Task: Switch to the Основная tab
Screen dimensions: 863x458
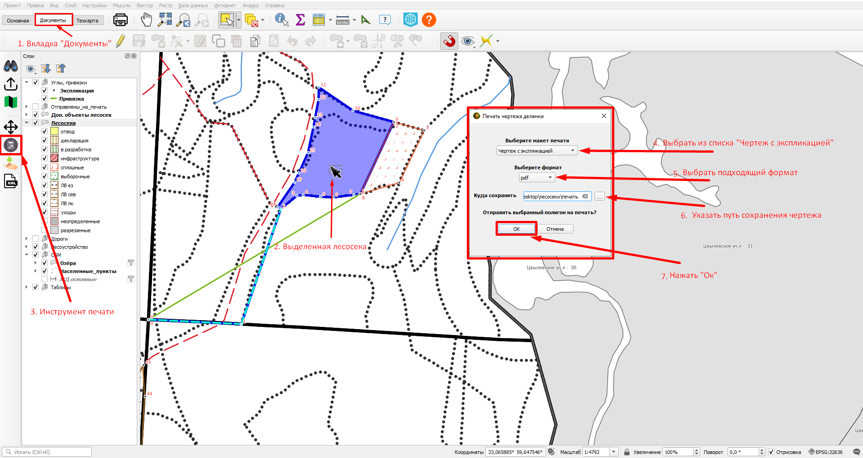Action: pos(18,20)
